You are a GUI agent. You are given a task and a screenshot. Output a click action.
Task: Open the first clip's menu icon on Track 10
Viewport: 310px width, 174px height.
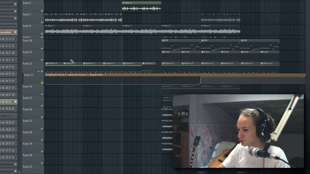[163, 41]
